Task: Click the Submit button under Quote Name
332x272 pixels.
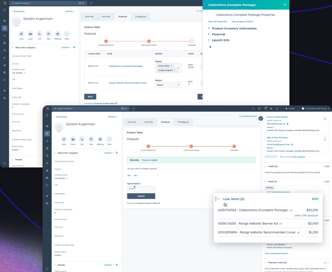Action: (x=141, y=196)
